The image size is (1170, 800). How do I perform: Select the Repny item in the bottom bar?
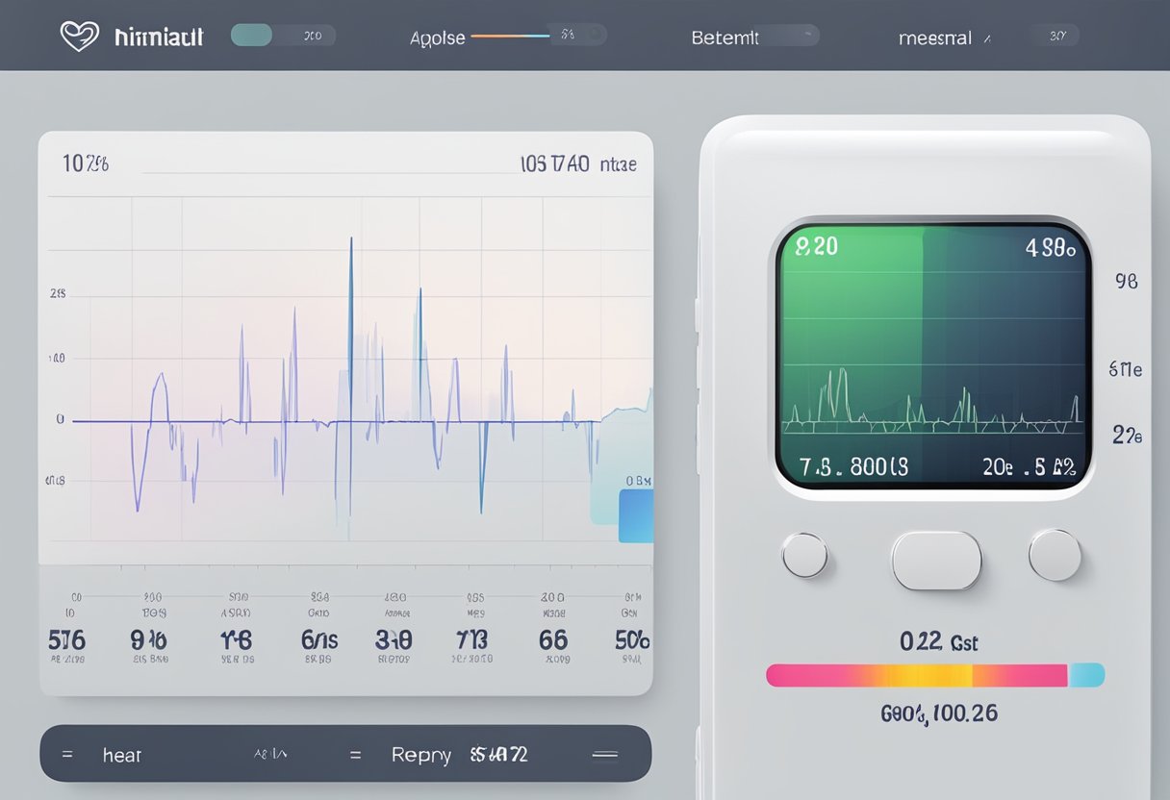(x=421, y=755)
